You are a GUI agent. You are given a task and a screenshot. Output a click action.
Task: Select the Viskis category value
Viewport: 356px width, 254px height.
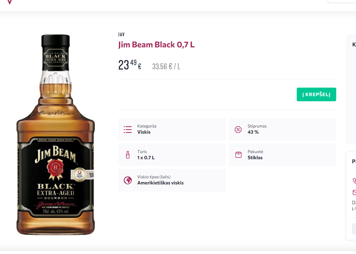[144, 132]
